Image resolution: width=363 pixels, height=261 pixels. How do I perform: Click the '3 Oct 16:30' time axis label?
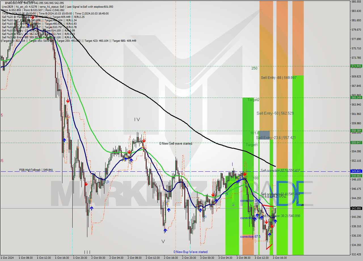pyautogui.click(x=280, y=258)
